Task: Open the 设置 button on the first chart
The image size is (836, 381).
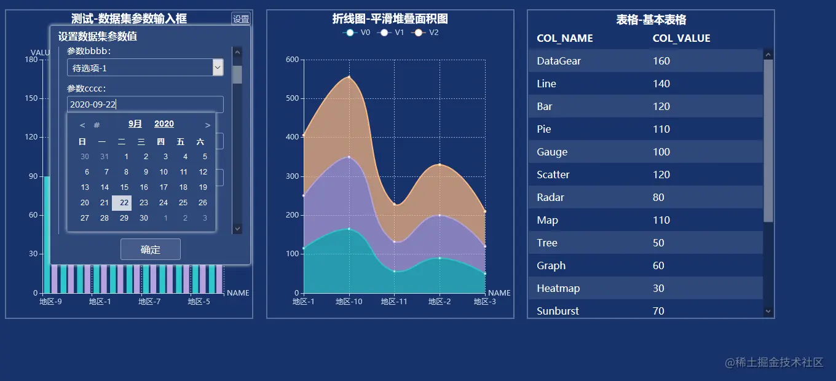Action: 241,19
